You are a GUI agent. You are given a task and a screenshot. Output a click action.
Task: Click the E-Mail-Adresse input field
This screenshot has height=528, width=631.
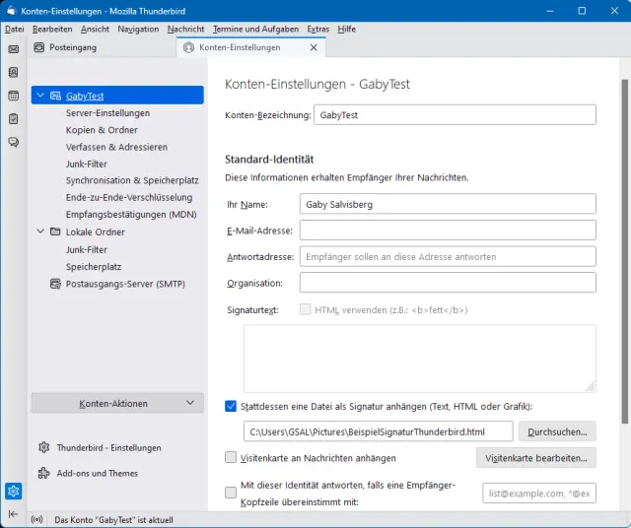pyautogui.click(x=448, y=231)
